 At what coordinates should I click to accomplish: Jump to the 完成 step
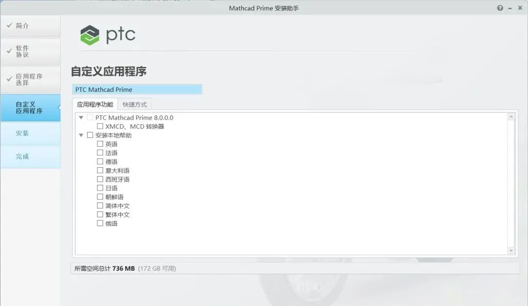click(x=31, y=156)
